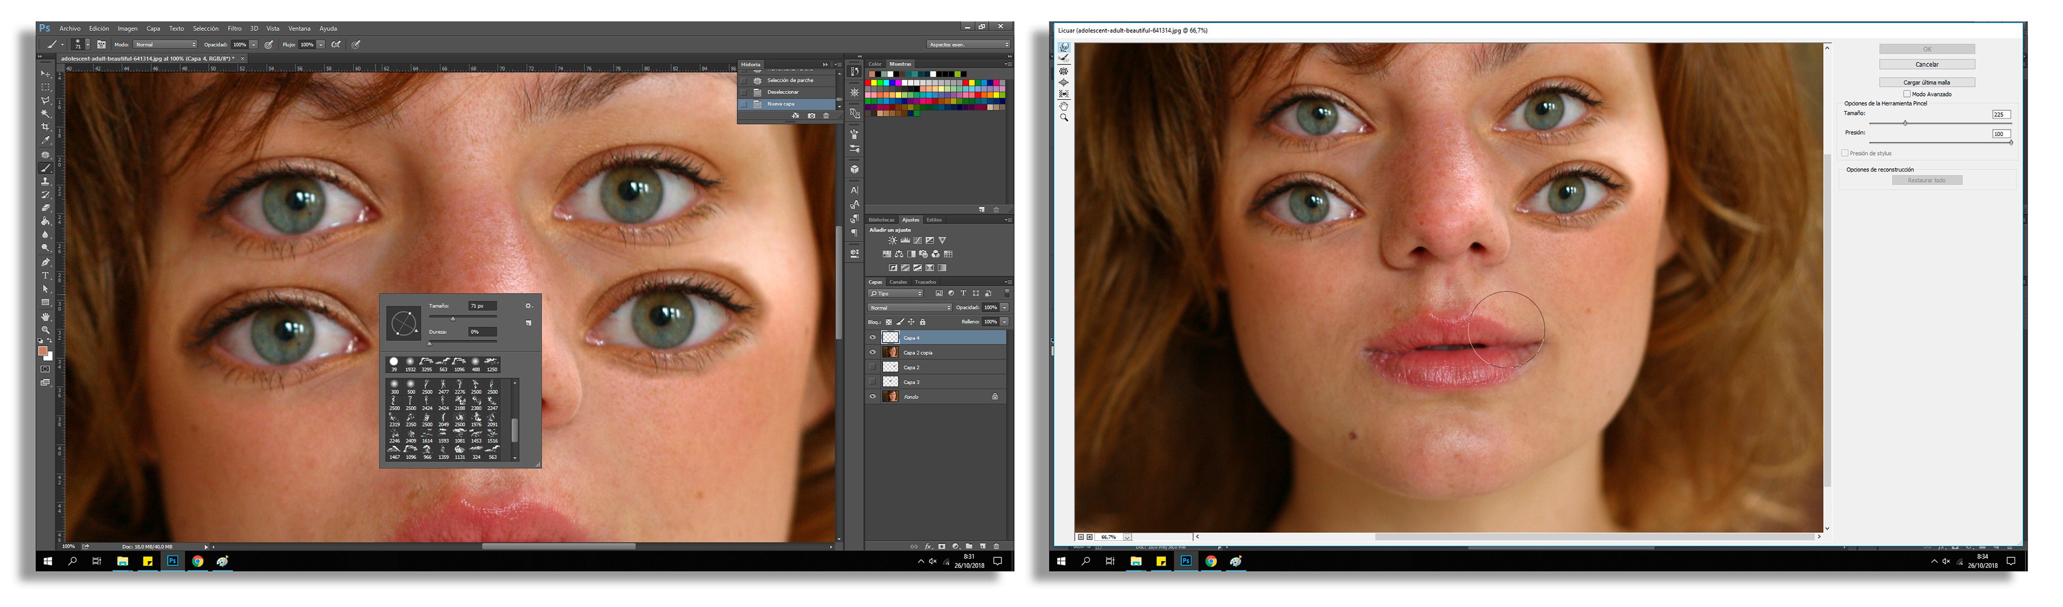Open brush preset picker gear settings
2063x607 pixels.
(x=529, y=306)
